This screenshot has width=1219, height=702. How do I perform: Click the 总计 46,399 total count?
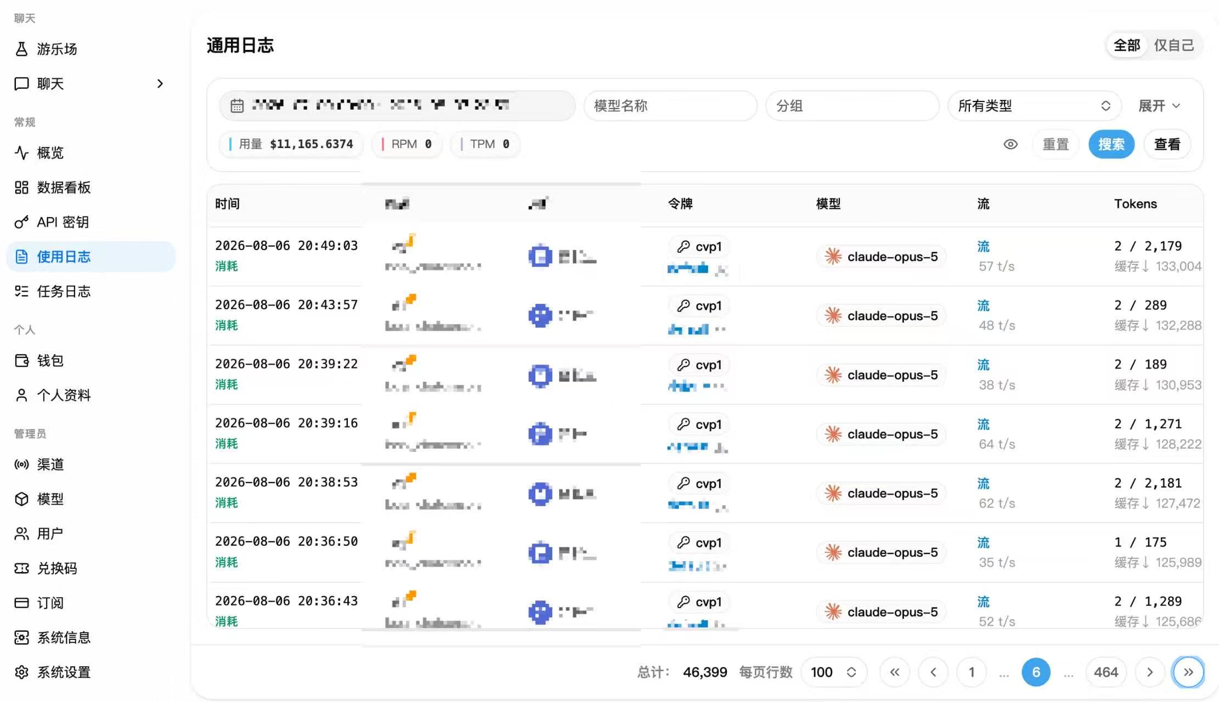[x=682, y=672]
